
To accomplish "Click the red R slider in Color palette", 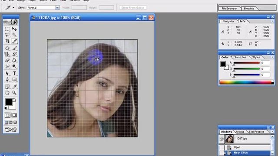I will point(246,63).
